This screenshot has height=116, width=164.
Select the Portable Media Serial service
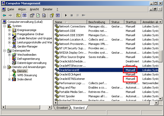[106, 92]
